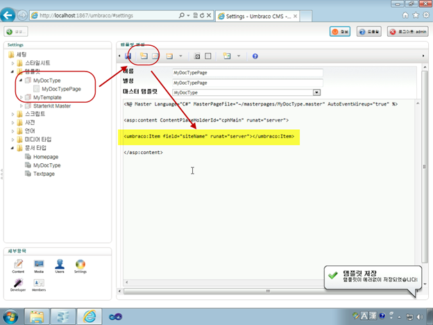The height and width of the screenshot is (325, 433).
Task: Open the browser home page icon
Action: coord(405,15)
